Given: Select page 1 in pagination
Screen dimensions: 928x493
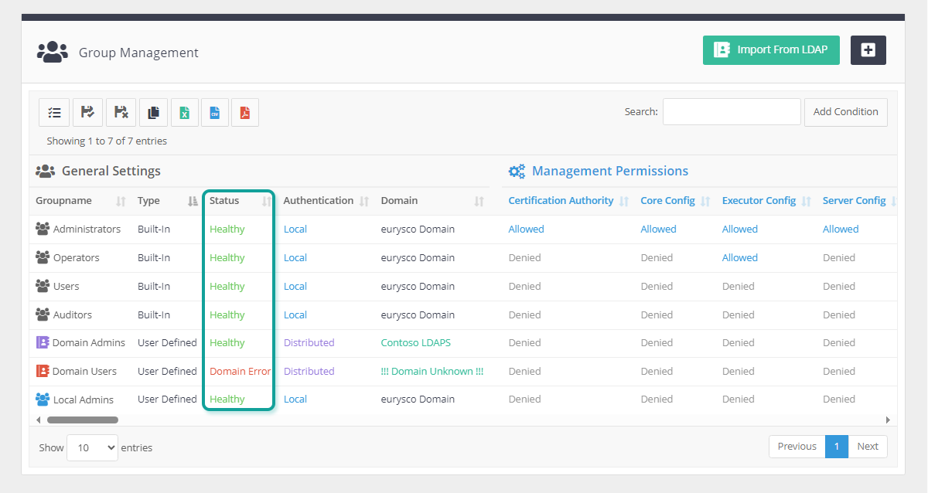Looking at the screenshot, I should pyautogui.click(x=837, y=447).
